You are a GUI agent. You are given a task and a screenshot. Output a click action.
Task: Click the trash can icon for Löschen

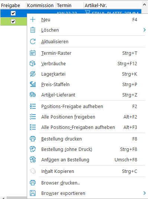[33, 30]
